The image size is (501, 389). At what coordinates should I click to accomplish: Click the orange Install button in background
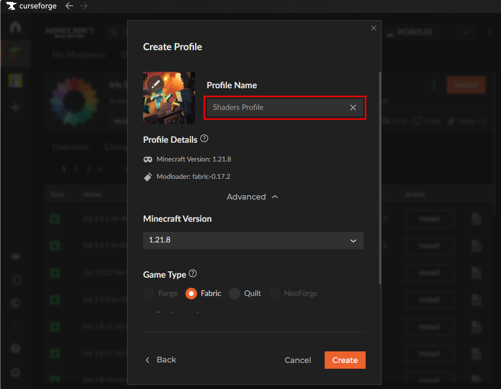coord(466,85)
